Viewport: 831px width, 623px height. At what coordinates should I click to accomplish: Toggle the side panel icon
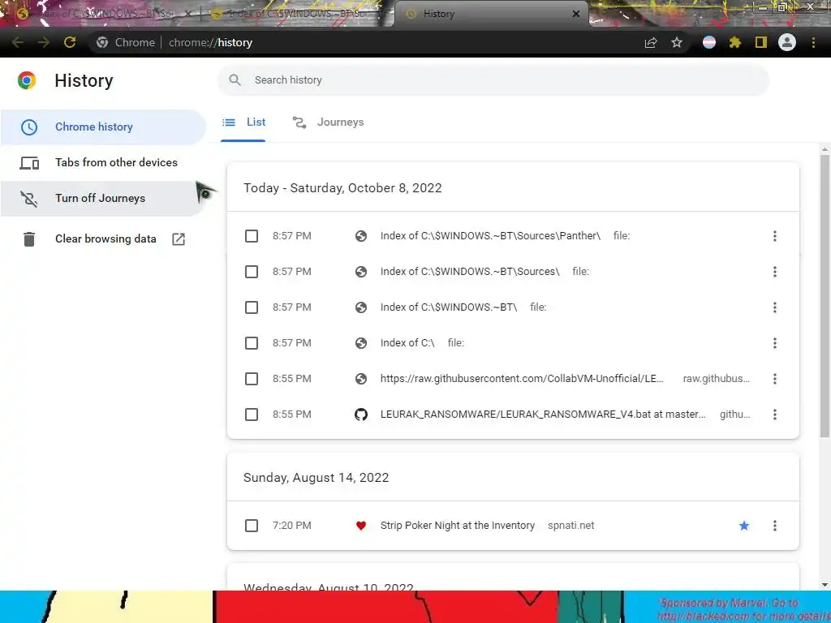pos(760,42)
